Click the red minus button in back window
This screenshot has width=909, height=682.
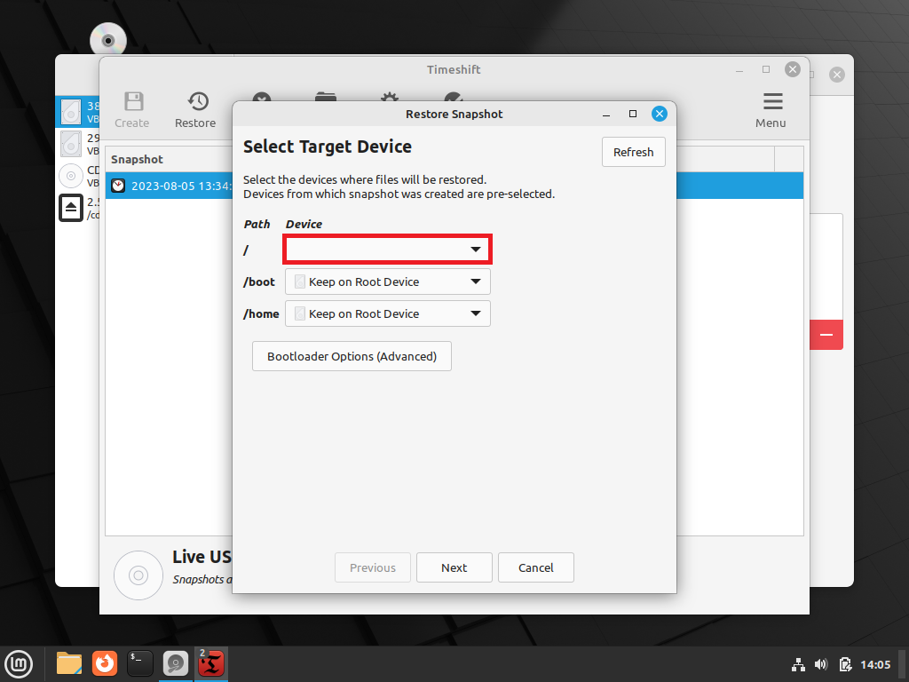(x=826, y=335)
